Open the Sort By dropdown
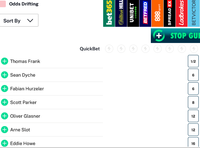Viewport: 200px width, 148px height. coord(18,21)
